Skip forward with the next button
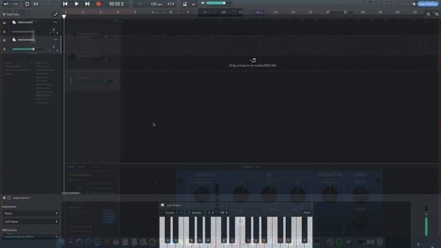The width and height of the screenshot is (441, 248). (x=88, y=4)
